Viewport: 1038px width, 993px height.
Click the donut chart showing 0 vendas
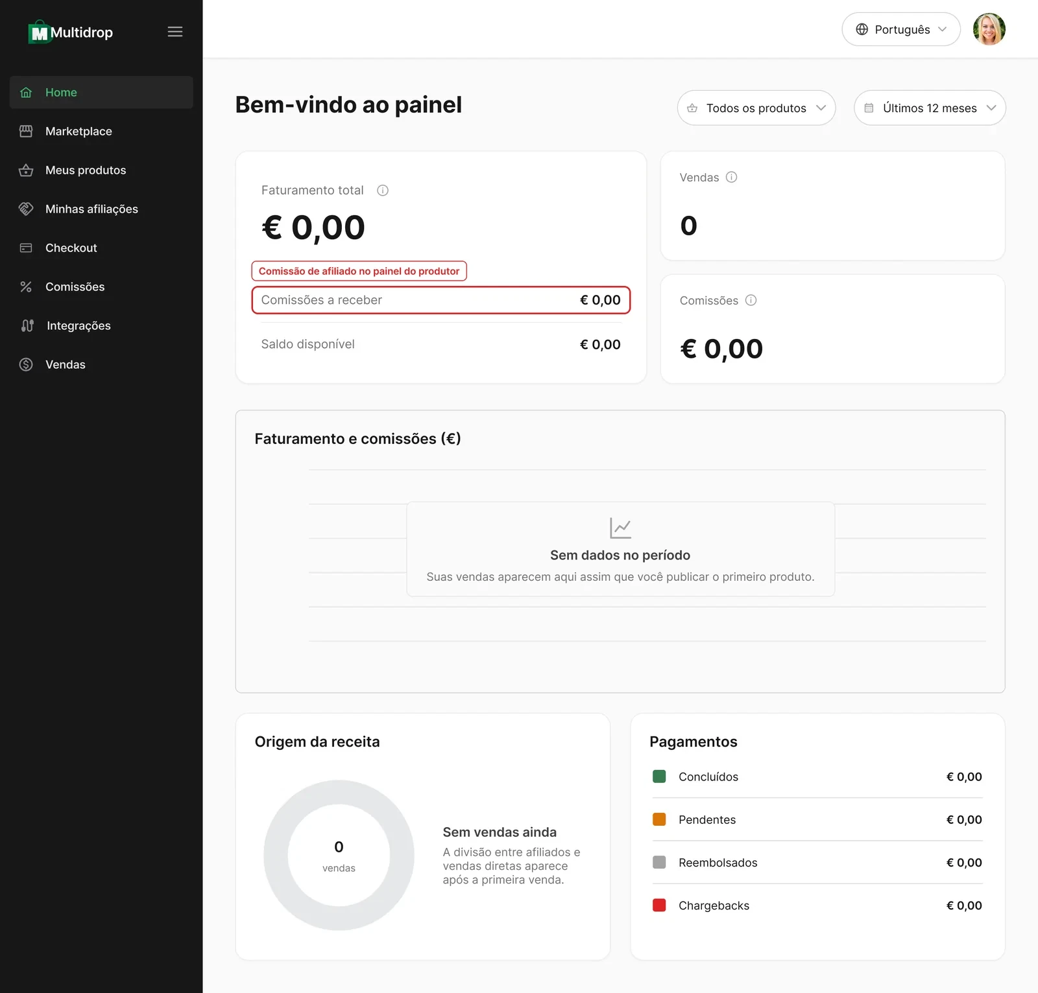click(x=339, y=855)
